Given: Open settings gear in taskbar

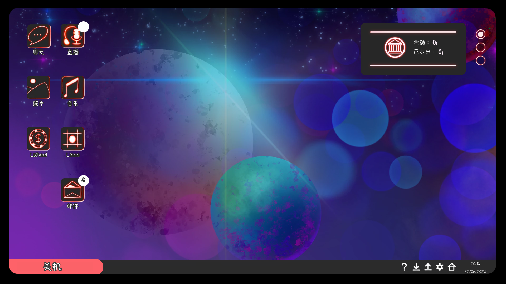Looking at the screenshot, I should pos(440,267).
